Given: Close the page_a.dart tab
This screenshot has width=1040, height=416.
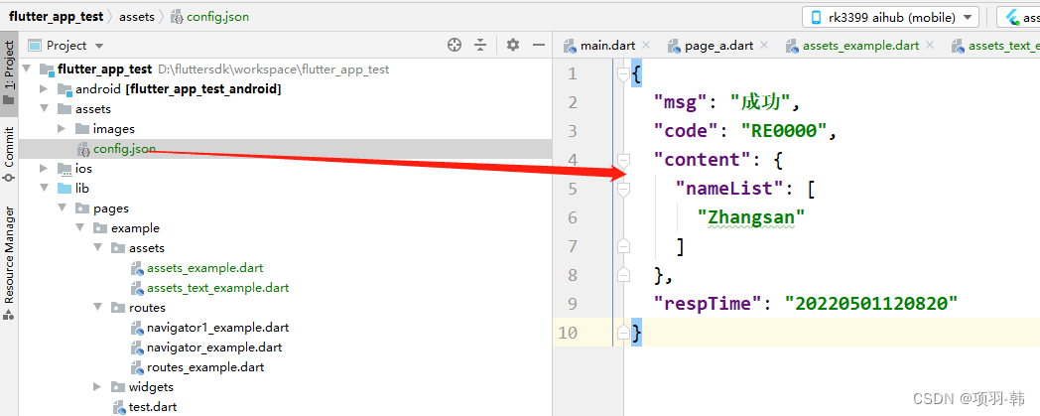Looking at the screenshot, I should click(x=764, y=45).
